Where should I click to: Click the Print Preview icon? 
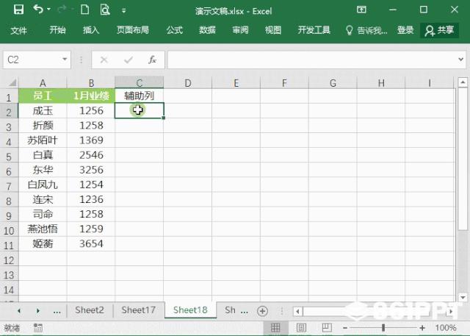105,10
